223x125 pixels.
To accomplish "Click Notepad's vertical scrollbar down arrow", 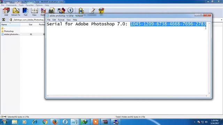I will tap(209, 93).
